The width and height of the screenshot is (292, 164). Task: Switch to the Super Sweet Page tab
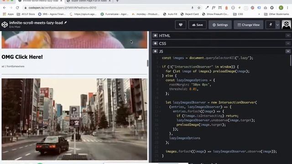89,1
